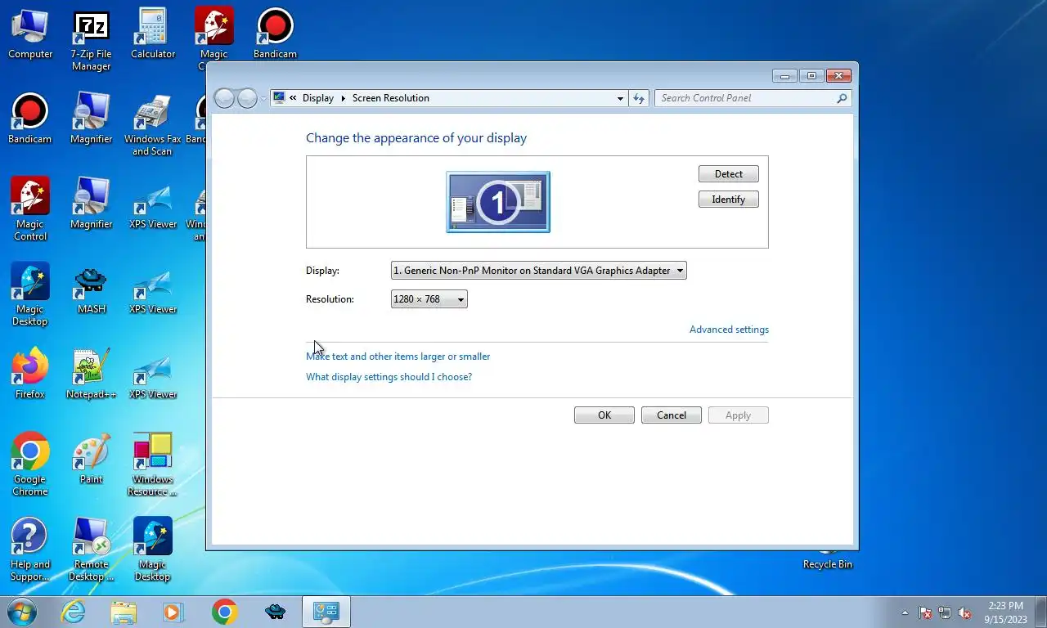Open the Help and Support desktop icon
Viewport: 1047px width, 628px height.
30,550
